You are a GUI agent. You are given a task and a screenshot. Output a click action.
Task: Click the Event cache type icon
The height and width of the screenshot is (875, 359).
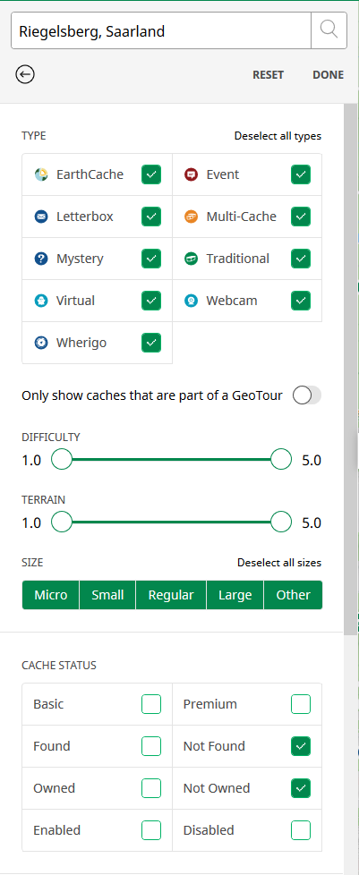[191, 174]
